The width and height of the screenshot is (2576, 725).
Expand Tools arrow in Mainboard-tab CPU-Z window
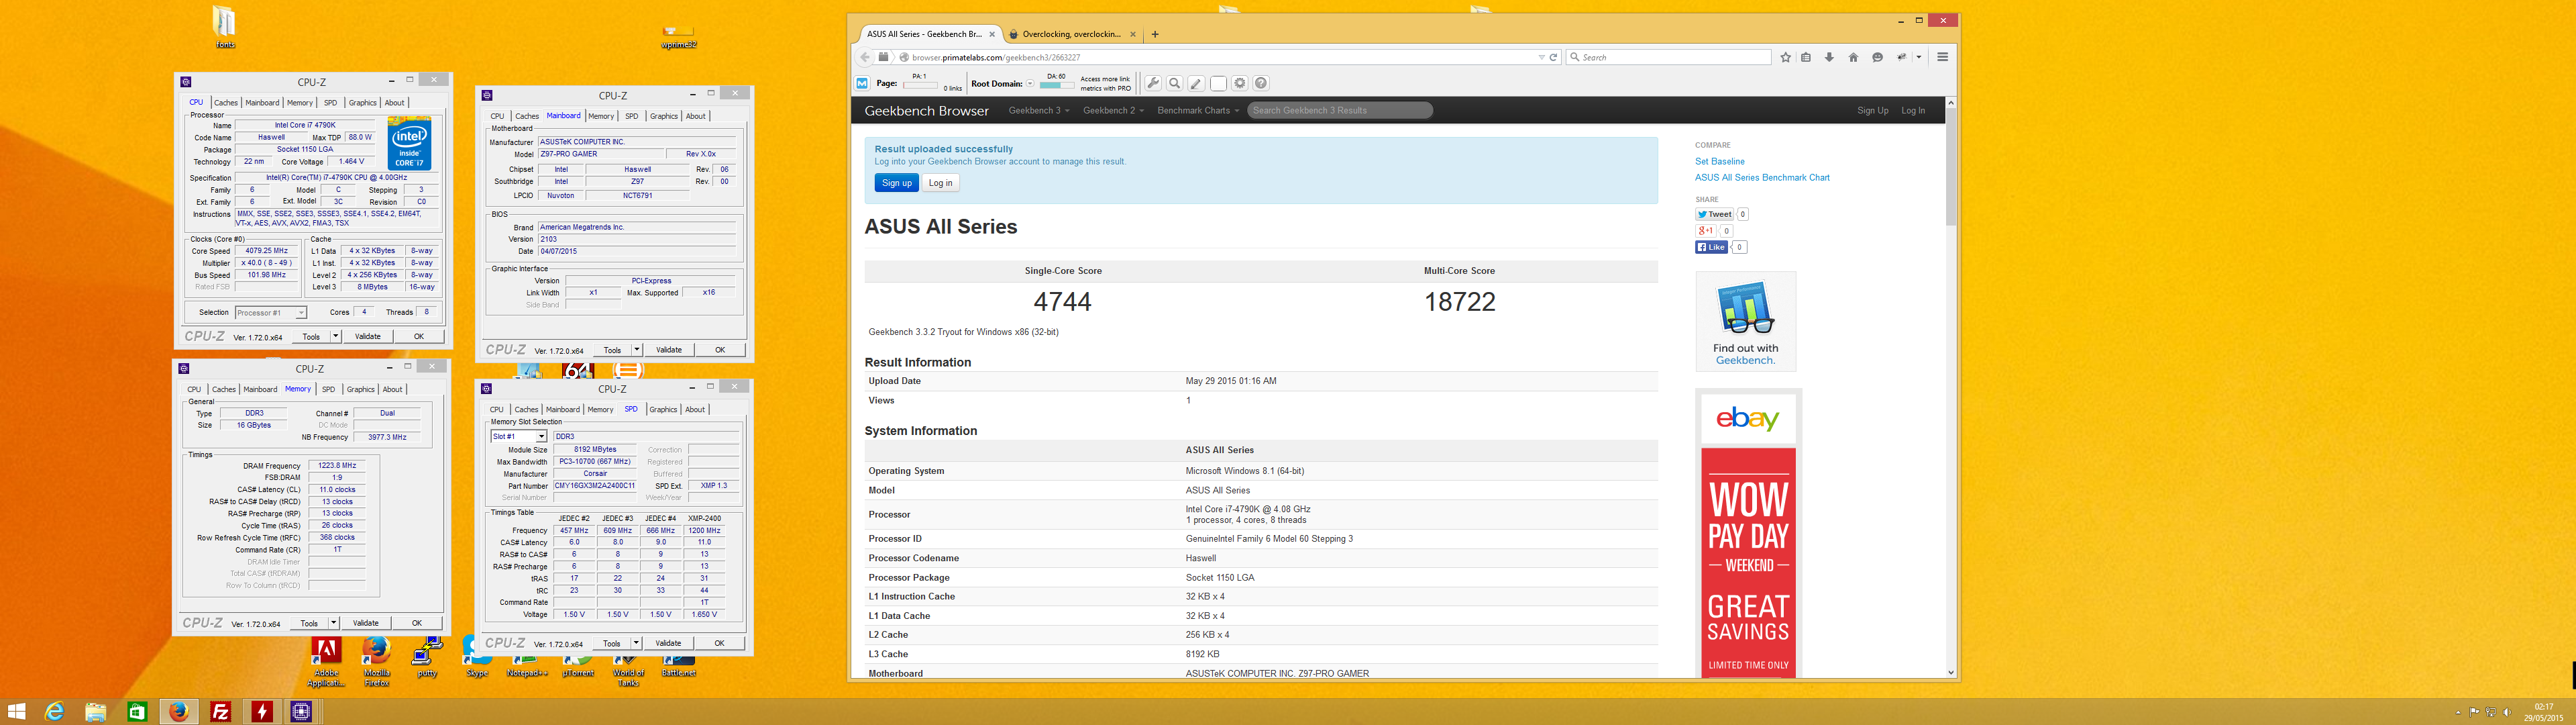pyautogui.click(x=636, y=350)
